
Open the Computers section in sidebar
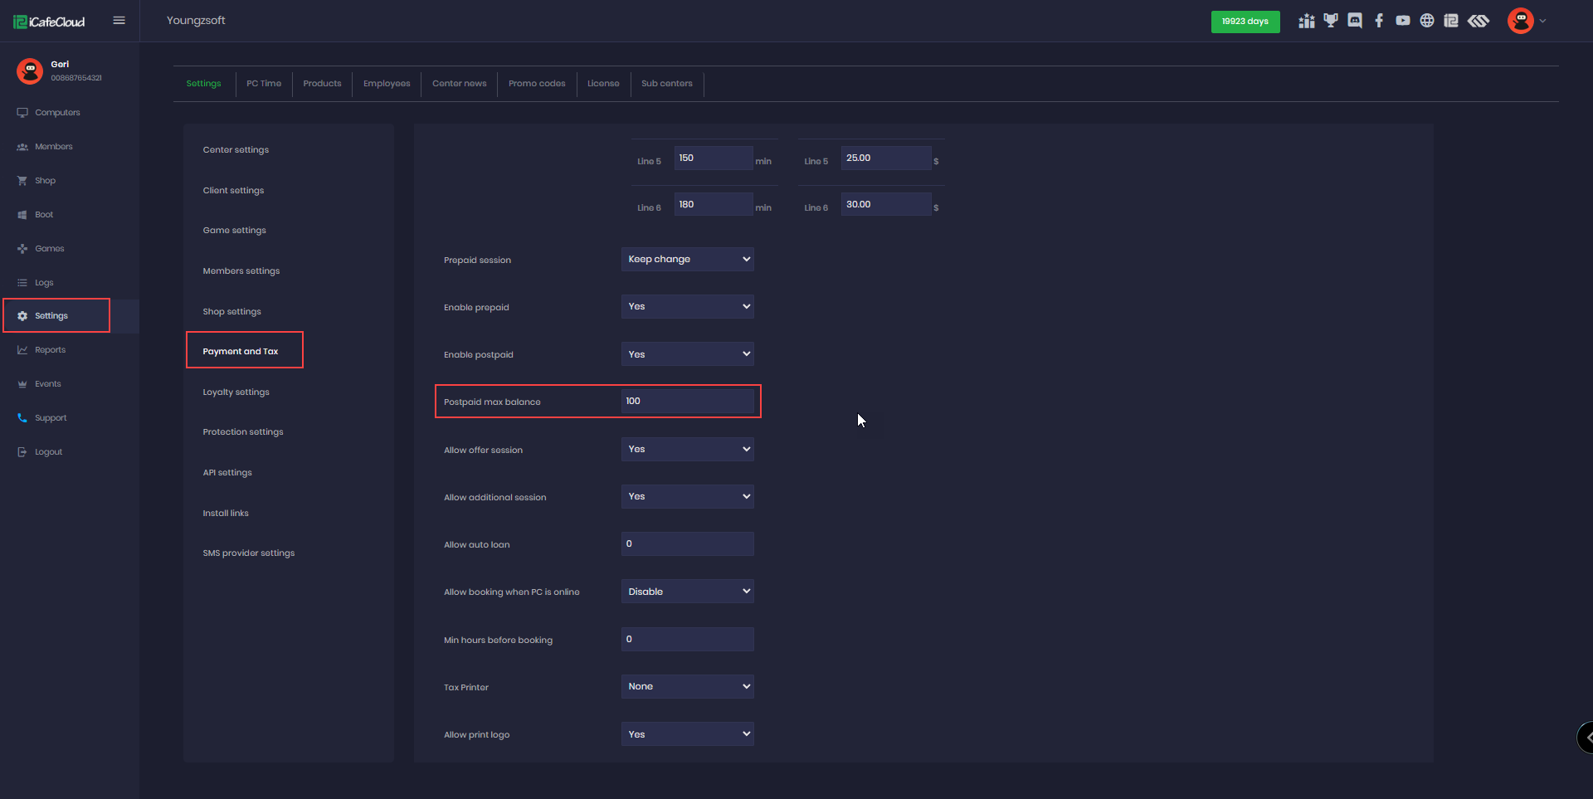pos(57,112)
